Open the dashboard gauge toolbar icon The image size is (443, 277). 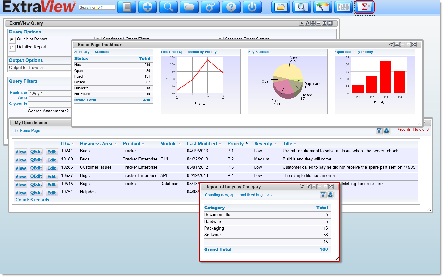pos(322,7)
